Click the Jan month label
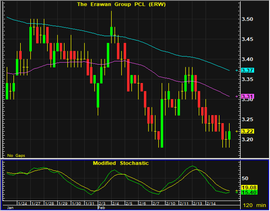The height and width of the screenshot is (211, 270). tap(10, 208)
